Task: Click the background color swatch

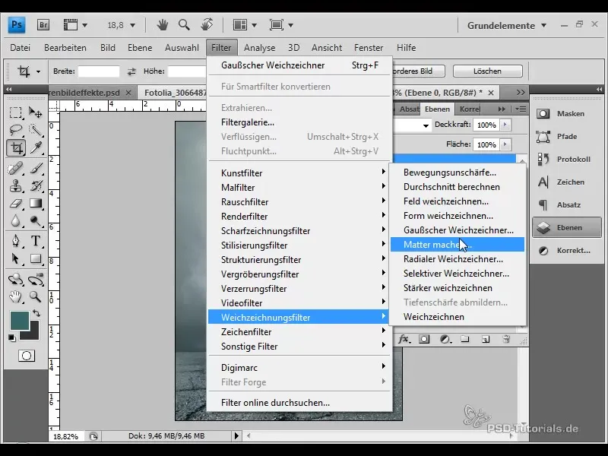Action: pos(33,334)
